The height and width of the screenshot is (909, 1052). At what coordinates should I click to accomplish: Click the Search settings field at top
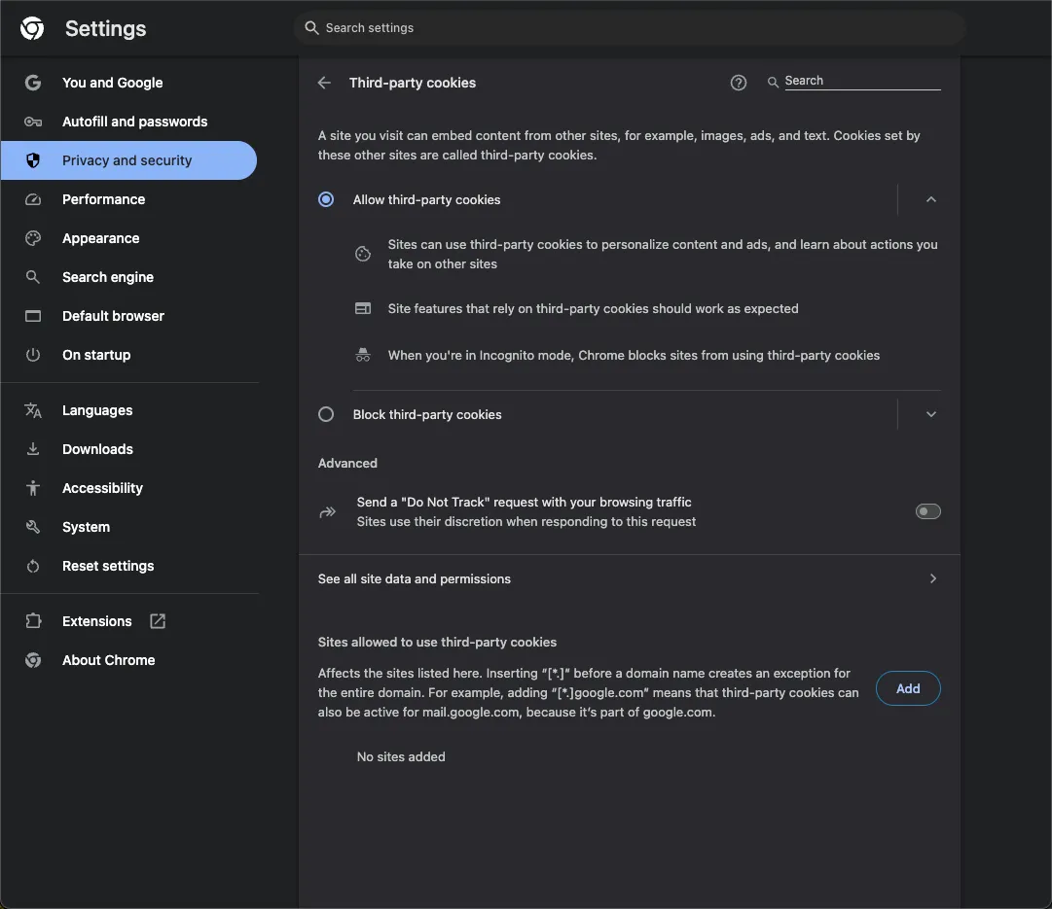629,28
